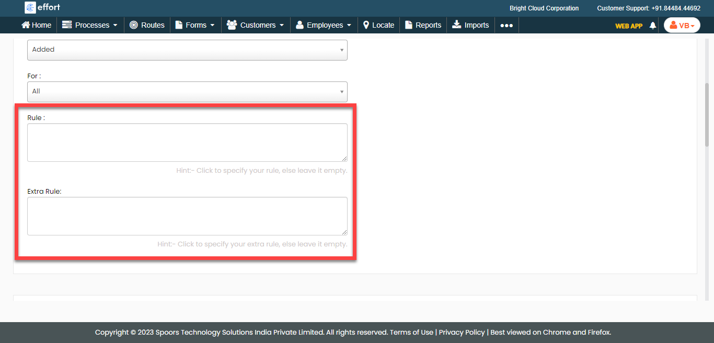The height and width of the screenshot is (343, 714).
Task: Open the Imports page
Action: click(470, 25)
